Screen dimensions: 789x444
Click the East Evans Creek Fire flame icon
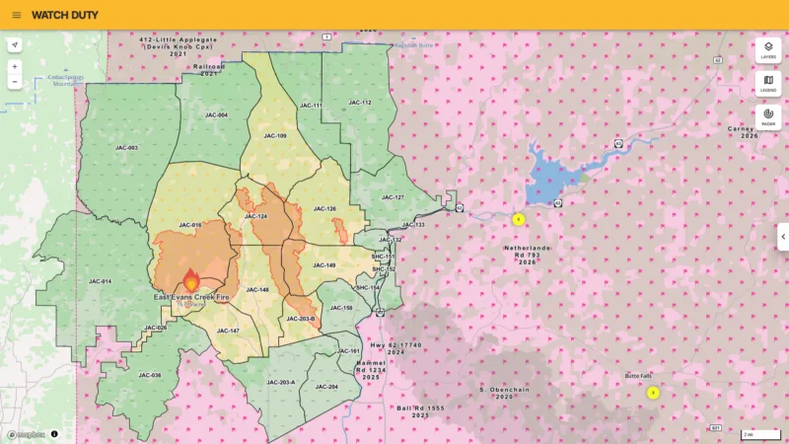click(x=191, y=280)
